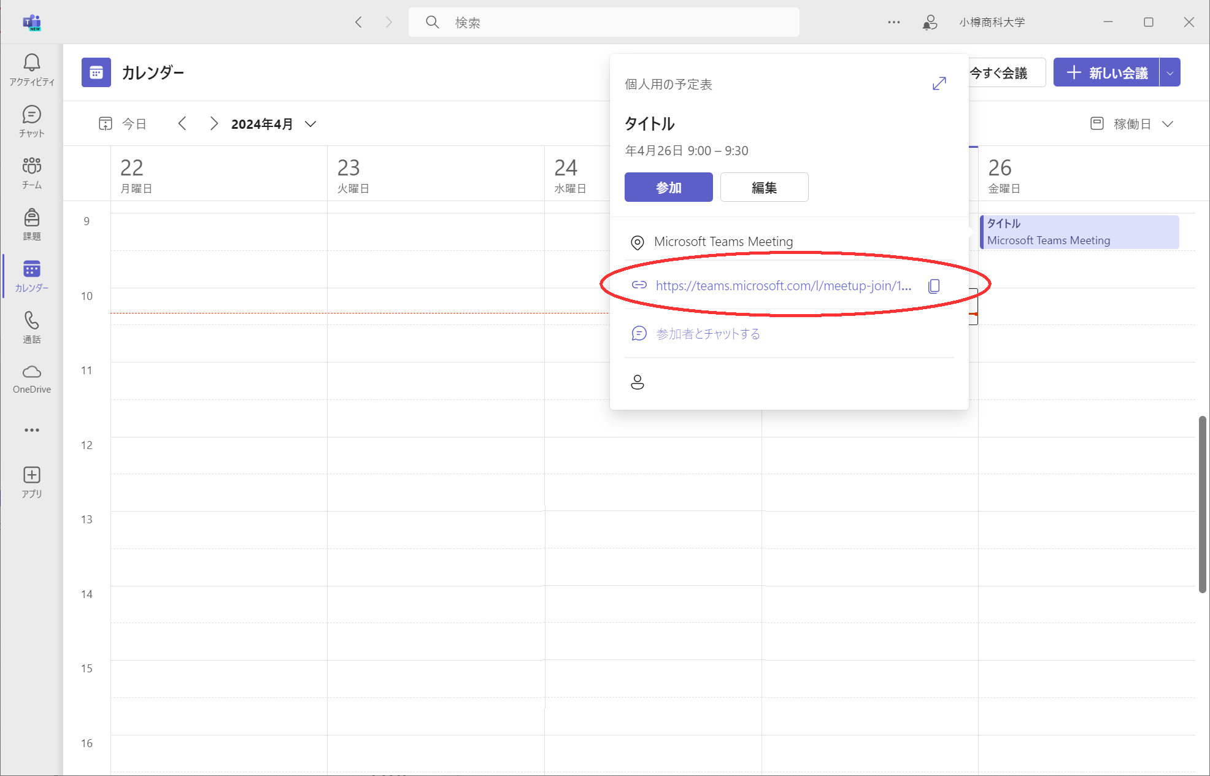
Task: Expand the 新しい会議 dropdown arrow
Action: (1170, 73)
